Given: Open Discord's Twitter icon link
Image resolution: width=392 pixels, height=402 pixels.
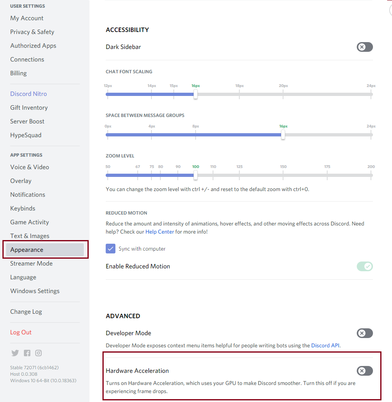Looking at the screenshot, I should click(15, 353).
